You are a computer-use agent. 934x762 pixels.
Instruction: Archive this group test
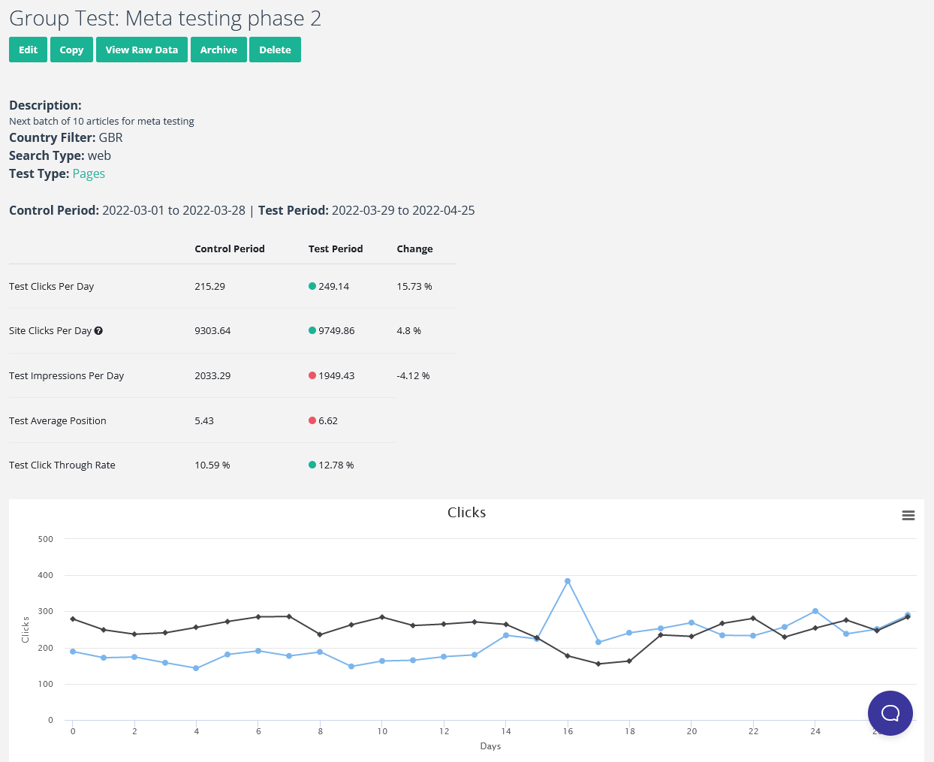point(218,50)
